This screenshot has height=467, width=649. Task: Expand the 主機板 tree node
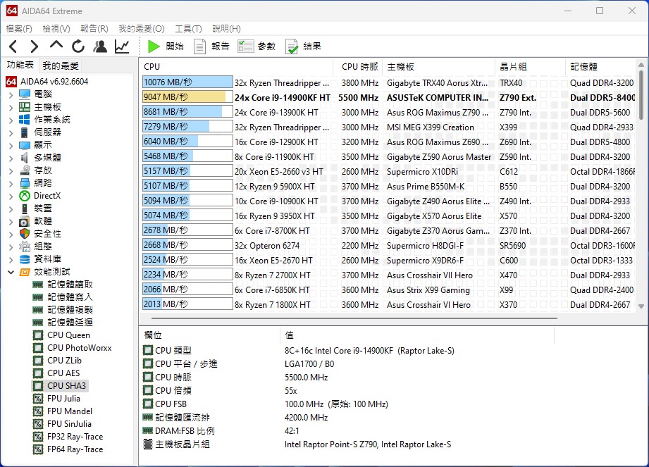coord(11,107)
